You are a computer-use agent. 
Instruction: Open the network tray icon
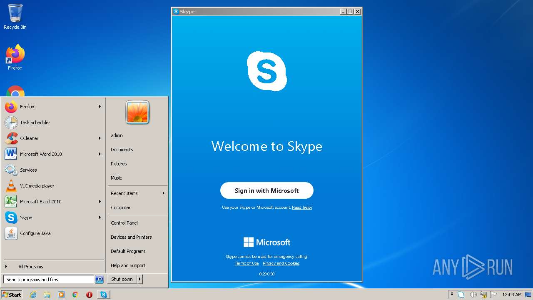pyautogui.click(x=483, y=295)
